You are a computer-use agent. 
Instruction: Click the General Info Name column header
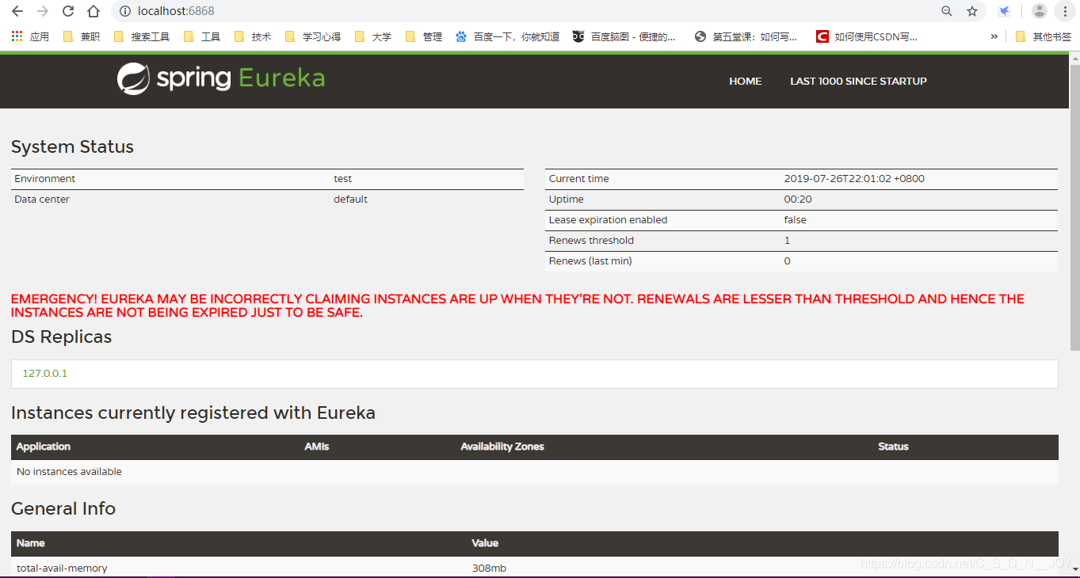(30, 543)
